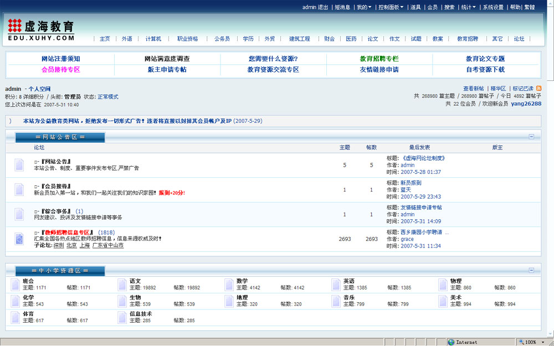Viewport: 554px width, 346px height.
Task: Expand the 统计 dropdown menu
Action: pyautogui.click(x=469, y=7)
